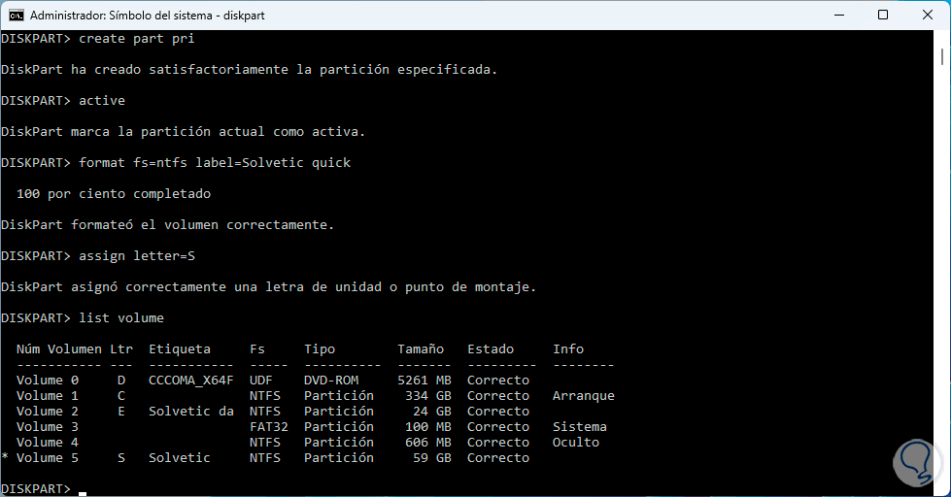Screen dimensions: 951x497
Task: Minimize the diskpart window
Action: click(837, 16)
